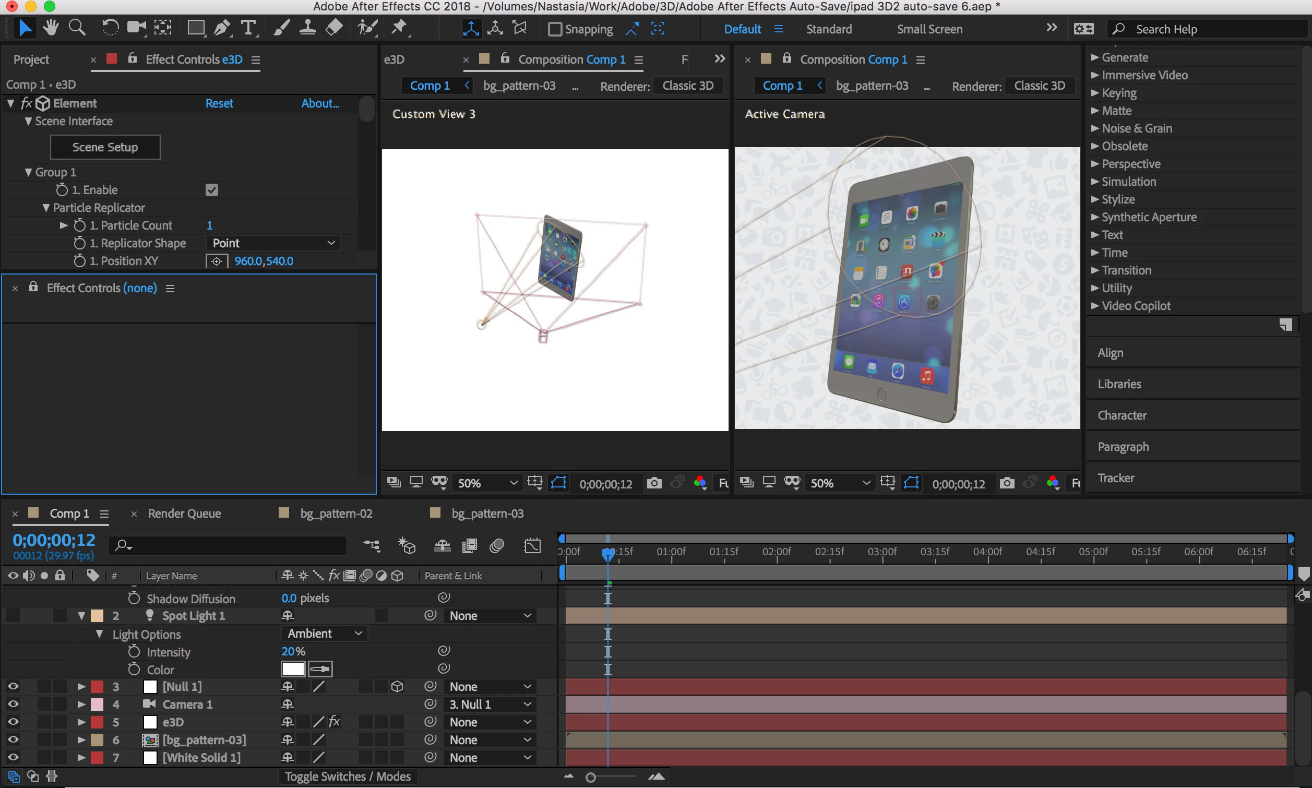Switch to Render Queue tab

184,514
